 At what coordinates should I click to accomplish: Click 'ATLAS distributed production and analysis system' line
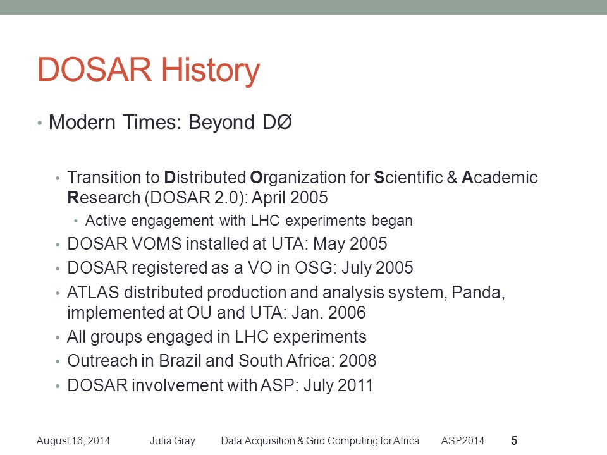pyautogui.click(x=286, y=293)
